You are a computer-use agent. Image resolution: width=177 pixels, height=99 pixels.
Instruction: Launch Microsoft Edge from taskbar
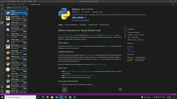pyautogui.click(x=43, y=97)
